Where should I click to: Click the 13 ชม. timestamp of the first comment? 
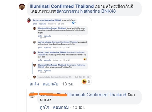click(68, 84)
